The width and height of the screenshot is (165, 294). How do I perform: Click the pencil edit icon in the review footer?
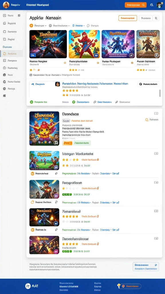click(x=117, y=102)
